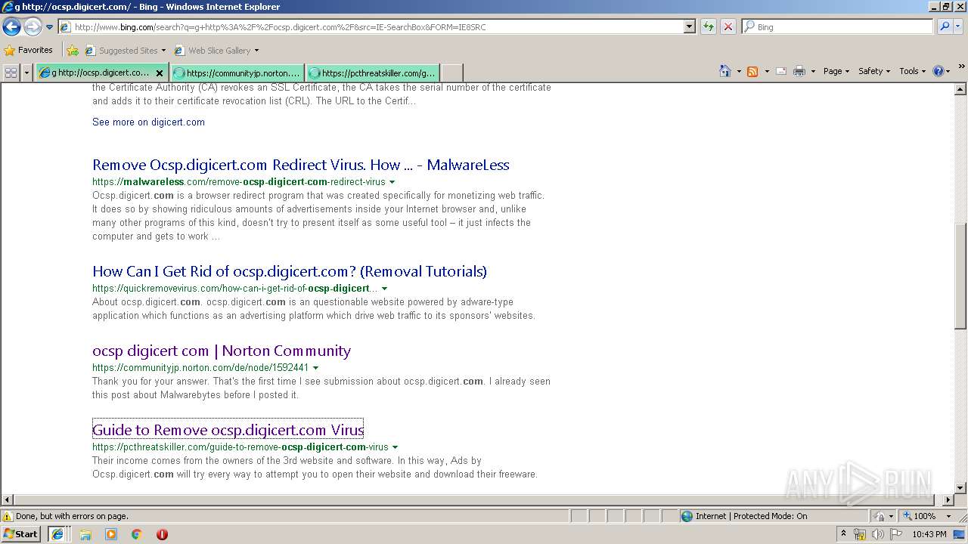Open the Safety menu
This screenshot has height=544, width=968.
pos(874,71)
